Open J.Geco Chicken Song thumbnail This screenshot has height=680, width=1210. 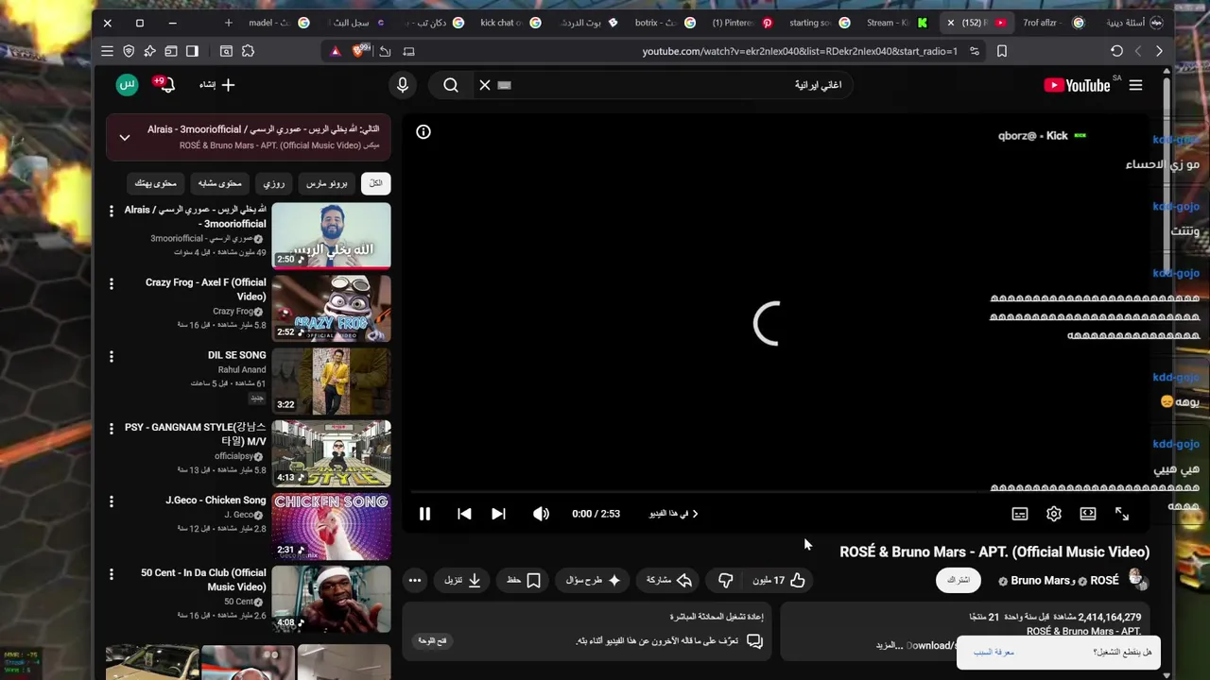(331, 526)
